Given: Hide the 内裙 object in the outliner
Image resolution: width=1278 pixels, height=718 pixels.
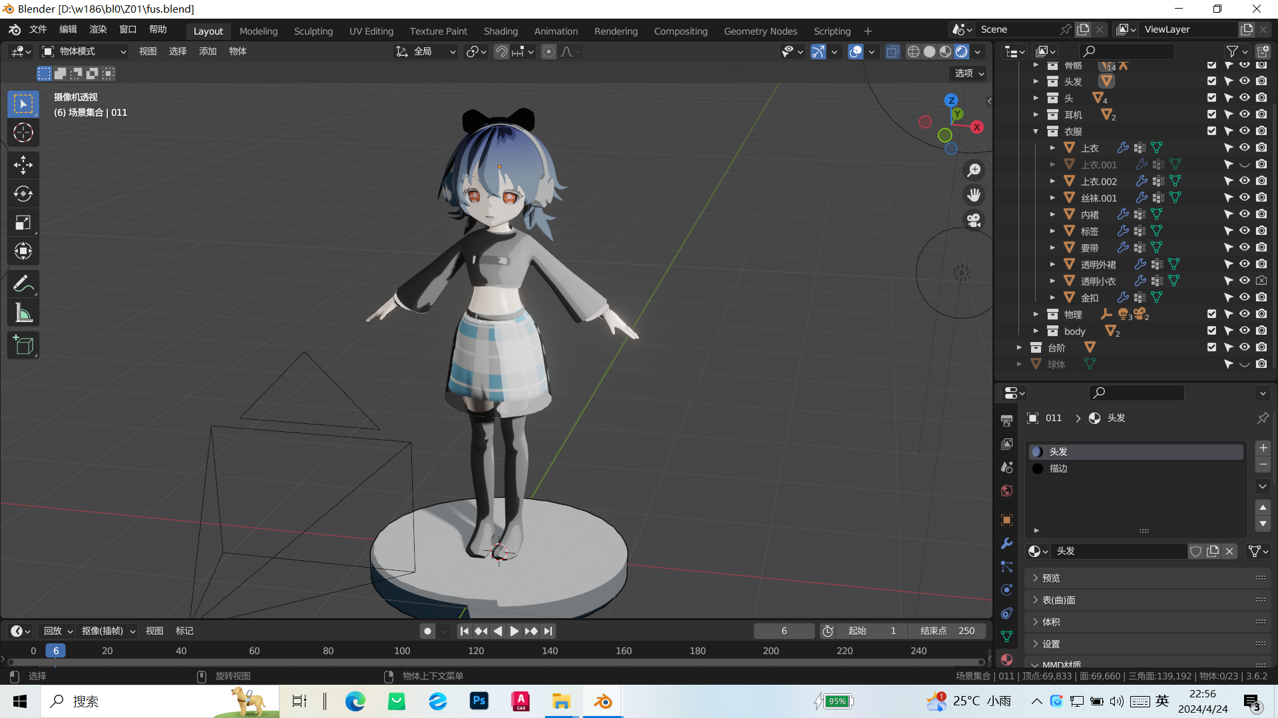Looking at the screenshot, I should (1244, 214).
